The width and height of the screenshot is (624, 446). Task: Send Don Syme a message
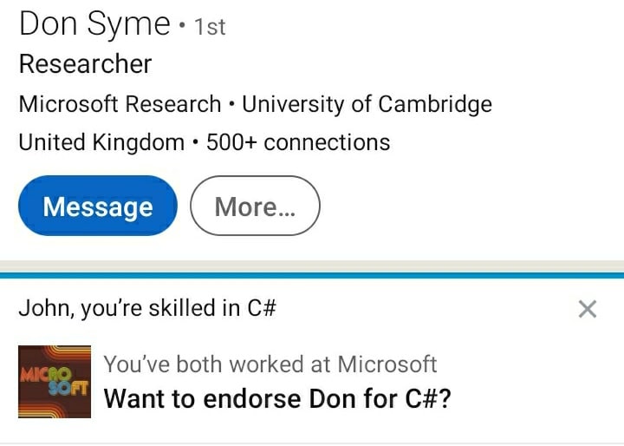[98, 206]
